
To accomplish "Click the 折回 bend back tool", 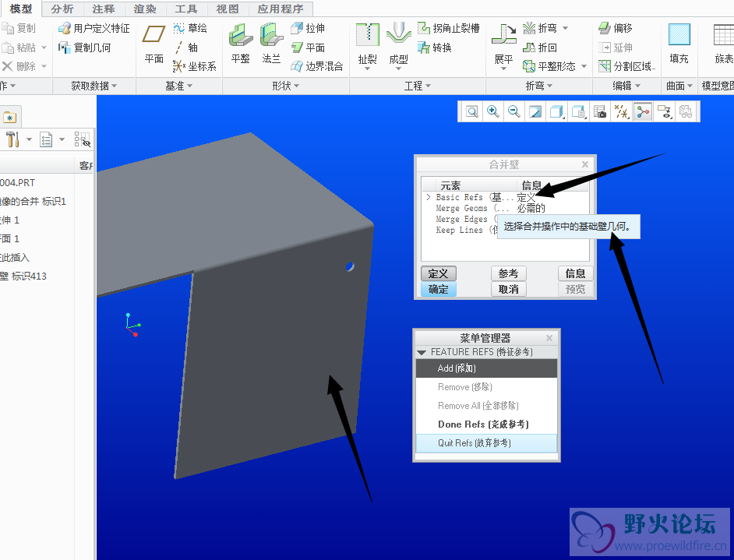I will [540, 48].
